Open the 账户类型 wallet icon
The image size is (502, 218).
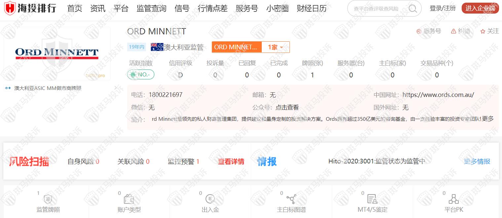[129, 199]
